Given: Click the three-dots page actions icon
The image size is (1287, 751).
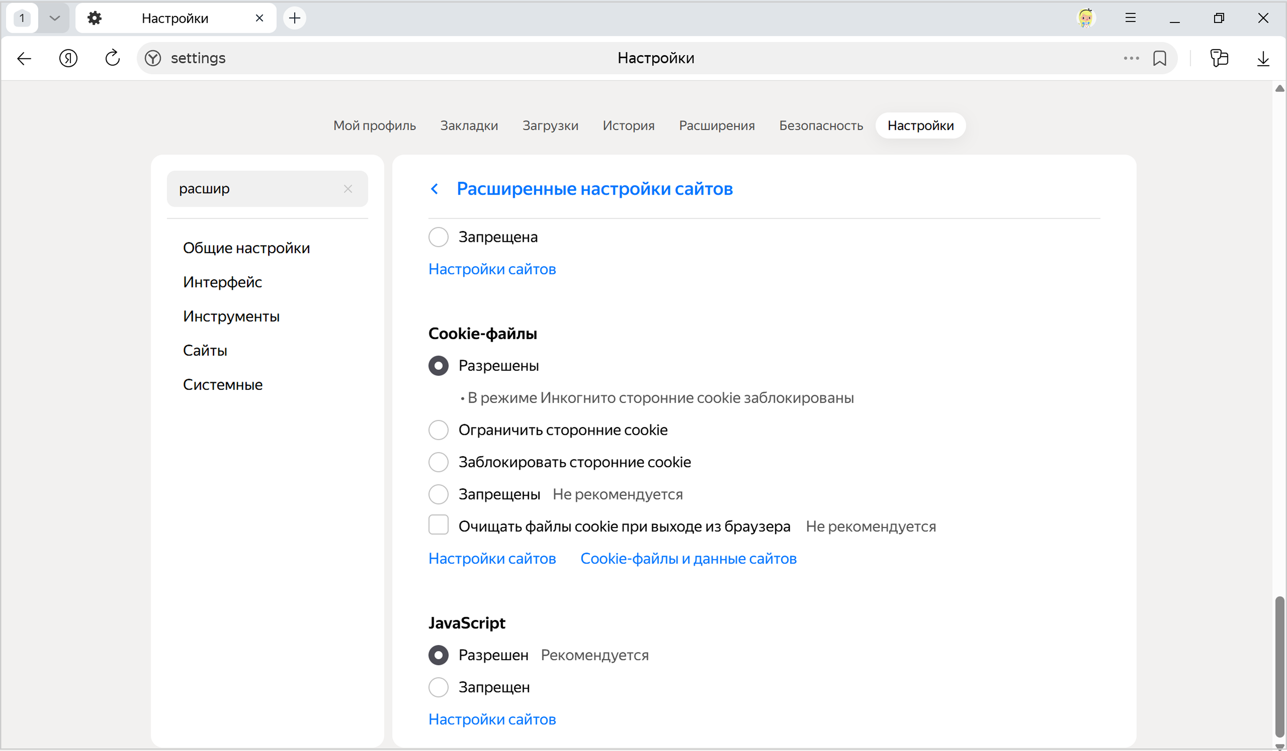Looking at the screenshot, I should 1131,58.
